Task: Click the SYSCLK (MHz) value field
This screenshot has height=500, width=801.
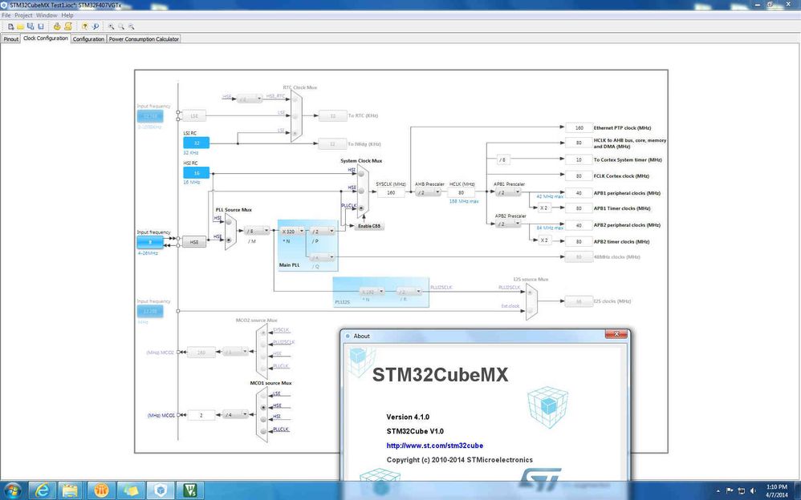Action: [x=391, y=192]
